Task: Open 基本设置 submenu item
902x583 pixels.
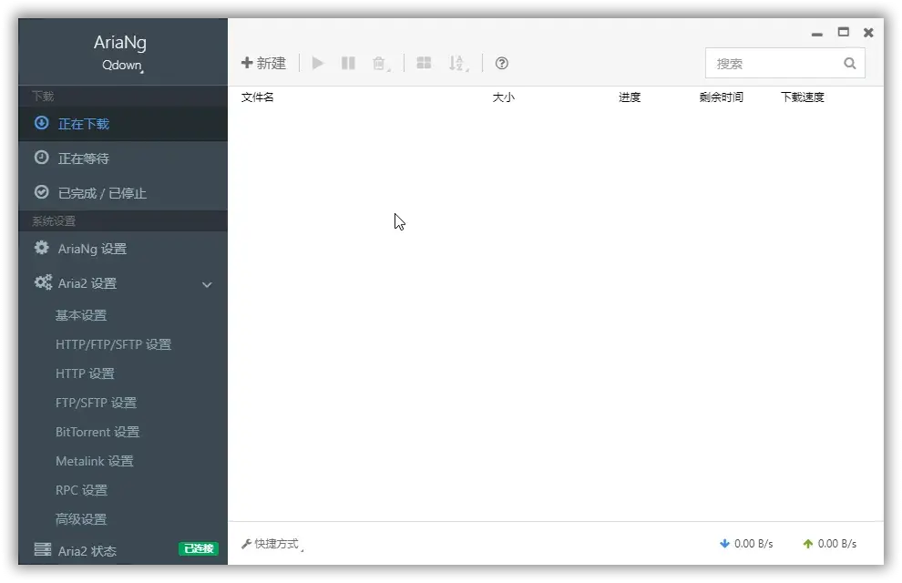Action: point(81,315)
